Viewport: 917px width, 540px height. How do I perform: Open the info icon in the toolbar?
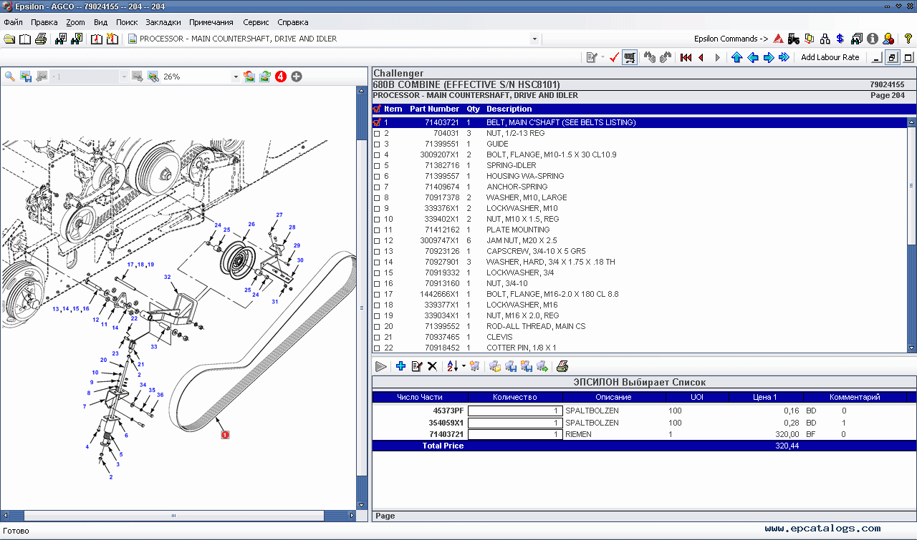tap(872, 39)
